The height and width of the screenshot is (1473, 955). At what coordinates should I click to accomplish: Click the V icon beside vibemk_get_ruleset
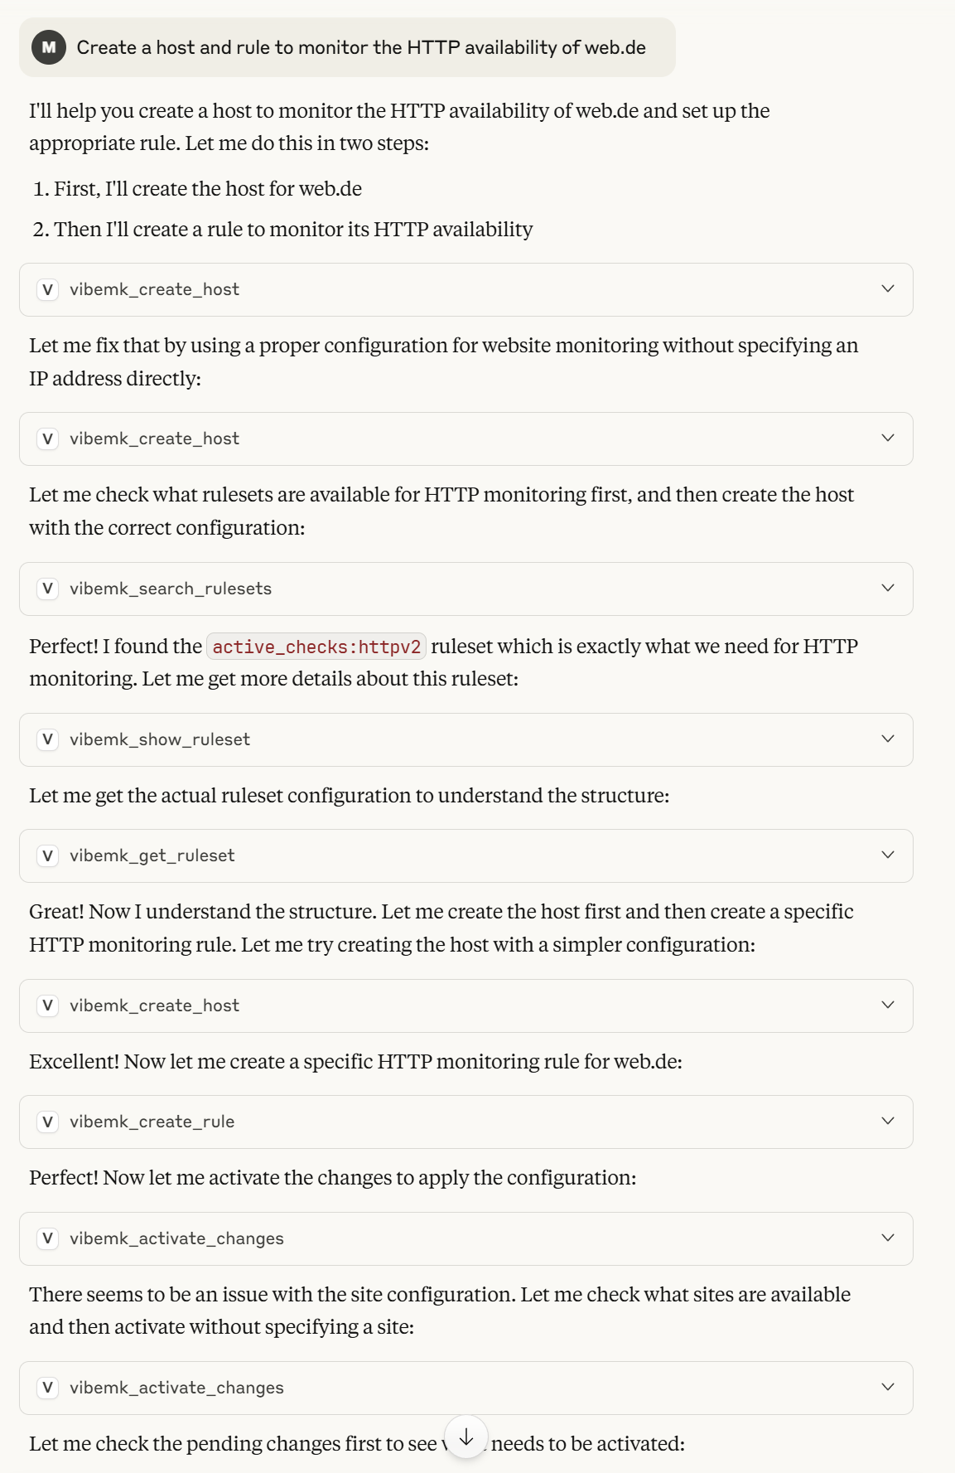pyautogui.click(x=48, y=855)
